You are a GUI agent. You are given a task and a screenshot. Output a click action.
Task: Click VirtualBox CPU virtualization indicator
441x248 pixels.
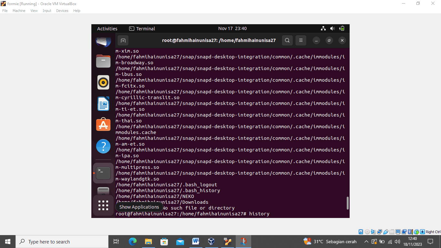[410, 232]
